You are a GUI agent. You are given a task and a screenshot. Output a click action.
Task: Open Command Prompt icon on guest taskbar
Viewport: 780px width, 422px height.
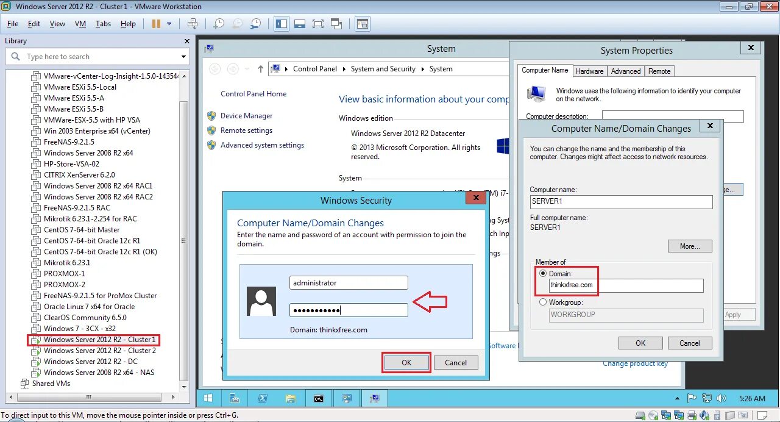click(319, 398)
